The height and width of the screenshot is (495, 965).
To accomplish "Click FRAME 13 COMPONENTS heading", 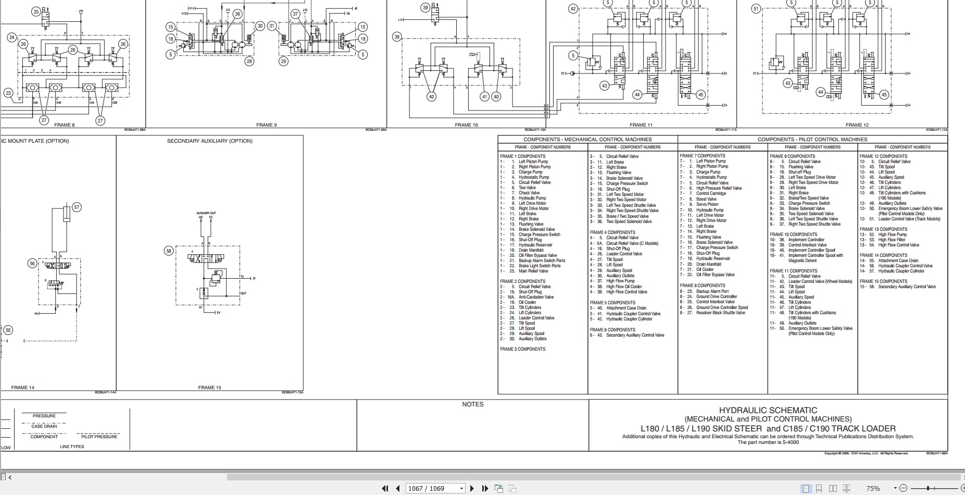I will pyautogui.click(x=883, y=229).
